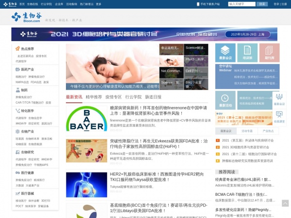Open the 2021 3D细胞培养与类器官研讨会 banner

(x=145, y=34)
